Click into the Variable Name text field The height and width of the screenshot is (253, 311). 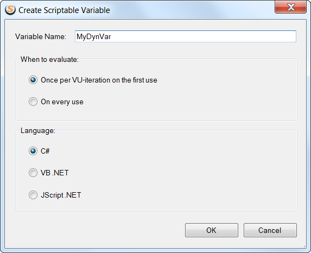[186, 36]
